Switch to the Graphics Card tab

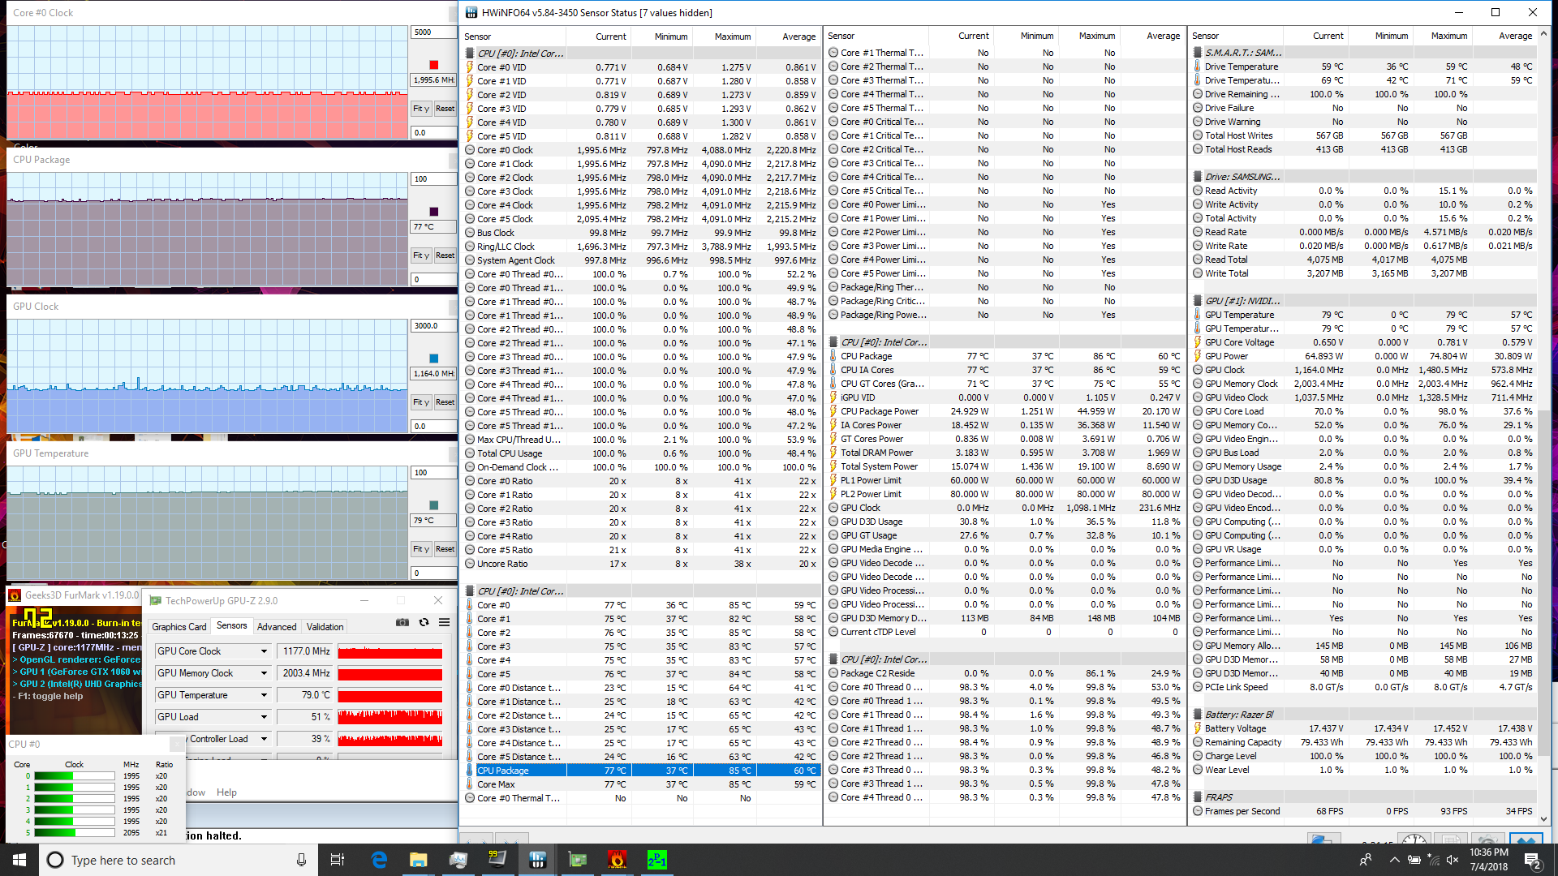[179, 627]
